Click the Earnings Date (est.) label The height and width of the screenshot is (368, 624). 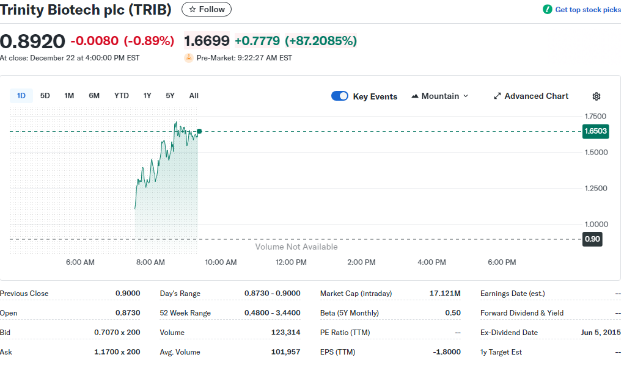click(513, 294)
